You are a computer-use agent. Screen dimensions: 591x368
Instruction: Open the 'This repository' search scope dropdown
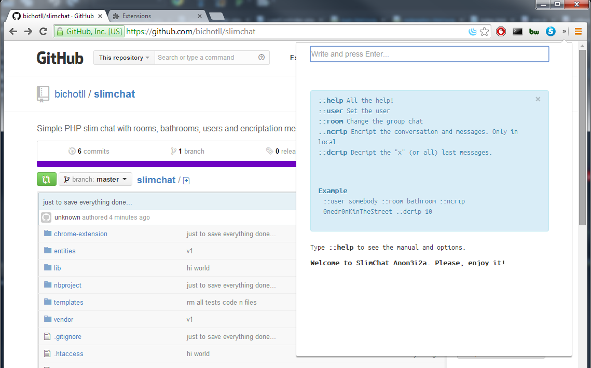[x=124, y=58]
